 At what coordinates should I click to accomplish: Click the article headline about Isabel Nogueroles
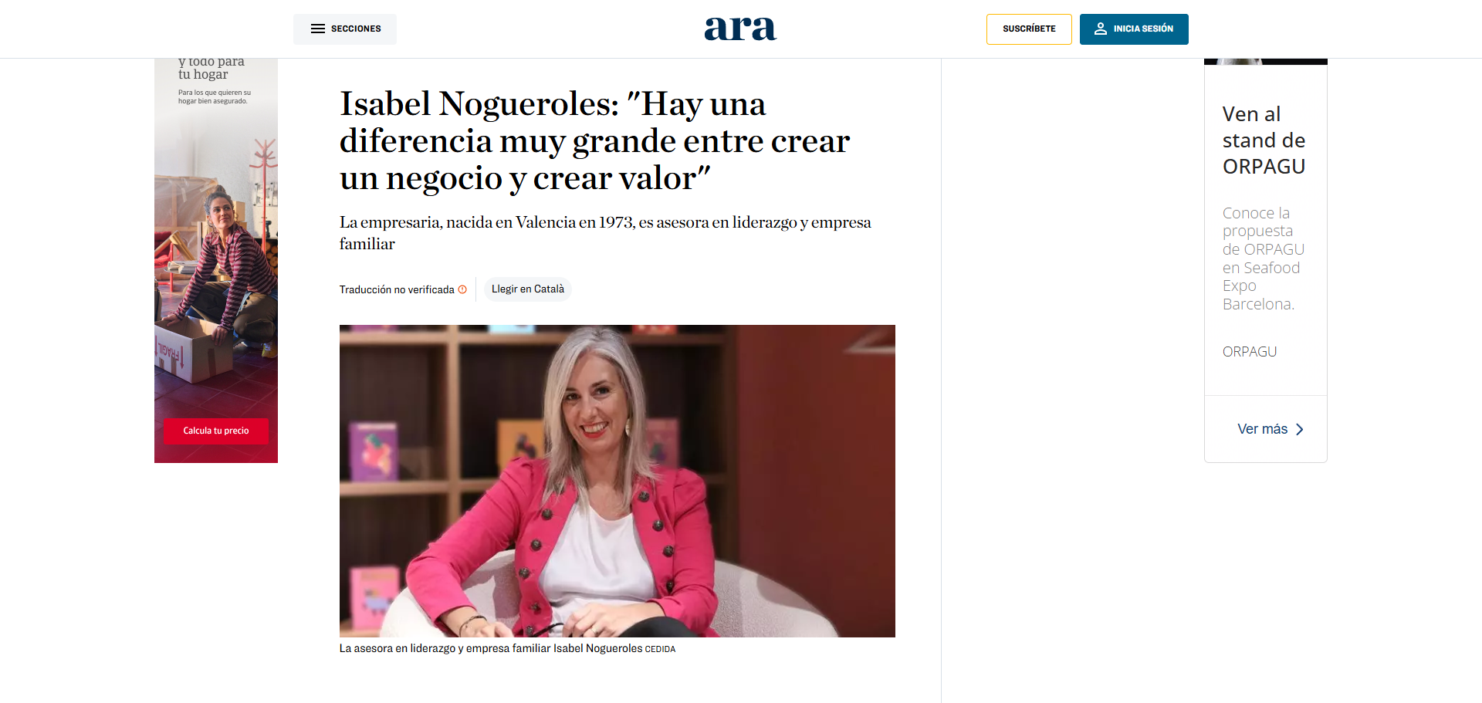click(594, 140)
